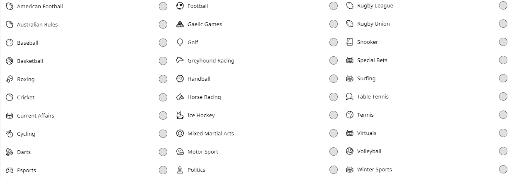Click the boxing glove icon
The image size is (519, 178).
coord(10,79)
